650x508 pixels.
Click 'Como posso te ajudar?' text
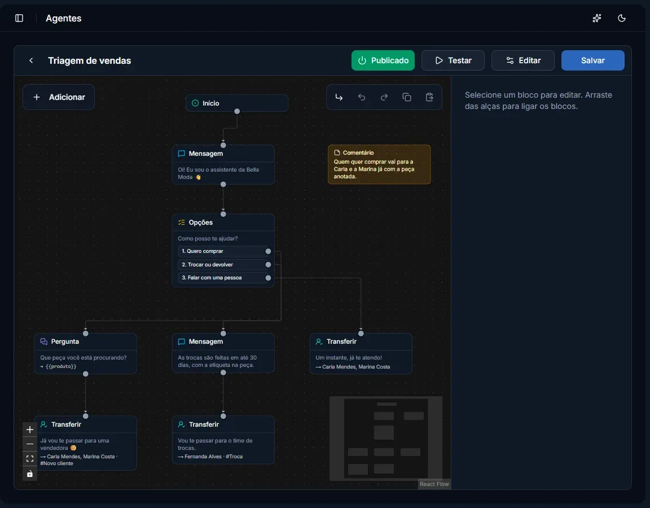[208, 238]
